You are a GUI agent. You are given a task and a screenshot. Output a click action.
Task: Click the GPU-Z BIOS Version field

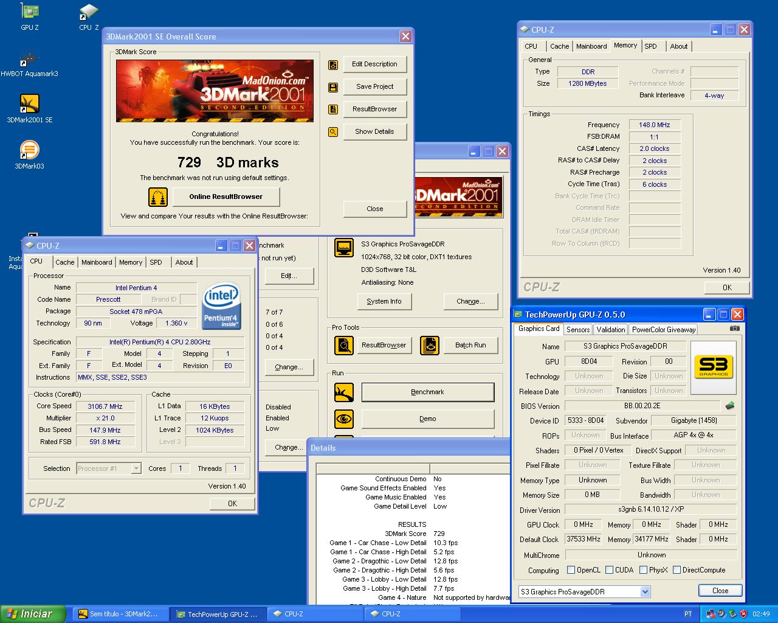(x=643, y=406)
